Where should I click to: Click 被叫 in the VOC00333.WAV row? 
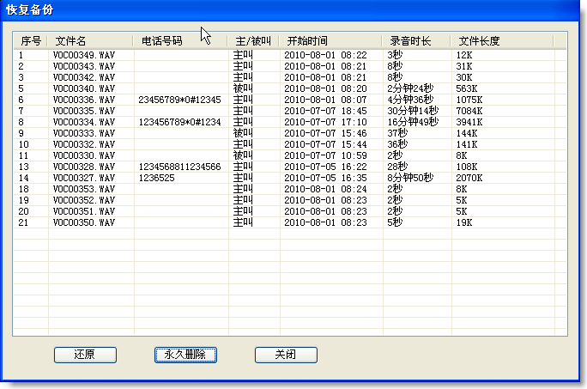point(243,133)
